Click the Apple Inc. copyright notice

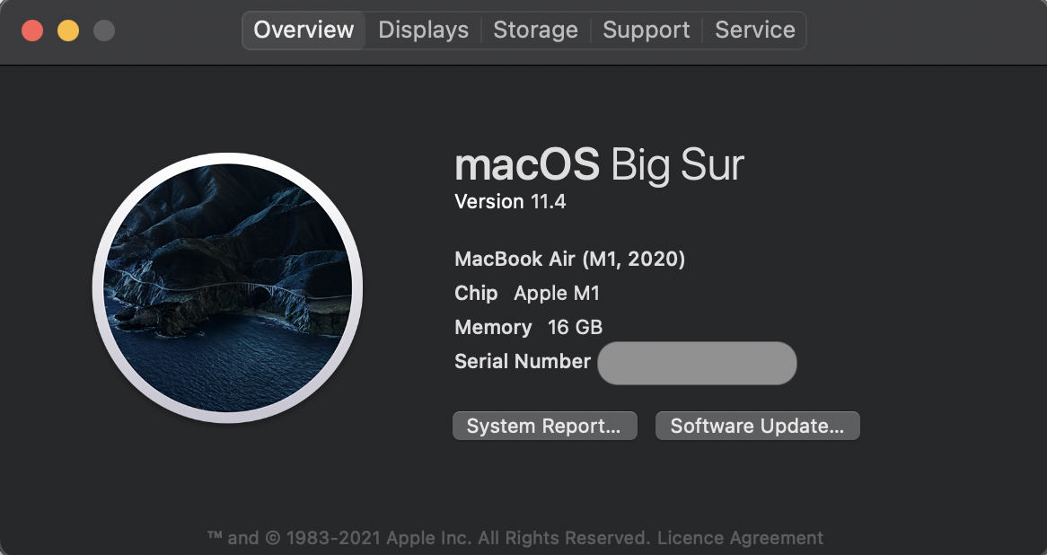tap(428, 538)
